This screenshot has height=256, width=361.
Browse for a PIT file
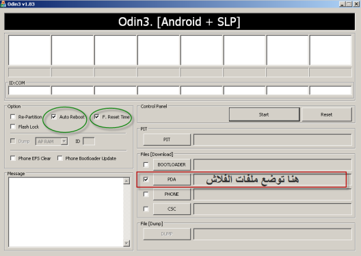coord(167,140)
